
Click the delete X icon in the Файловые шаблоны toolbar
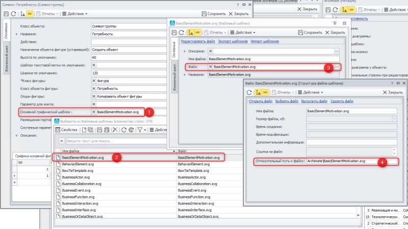pyautogui.click(x=116, y=130)
